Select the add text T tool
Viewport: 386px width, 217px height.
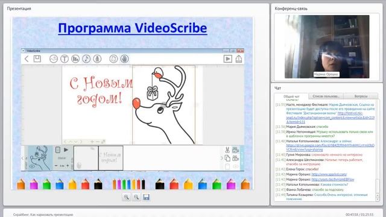click(65, 59)
